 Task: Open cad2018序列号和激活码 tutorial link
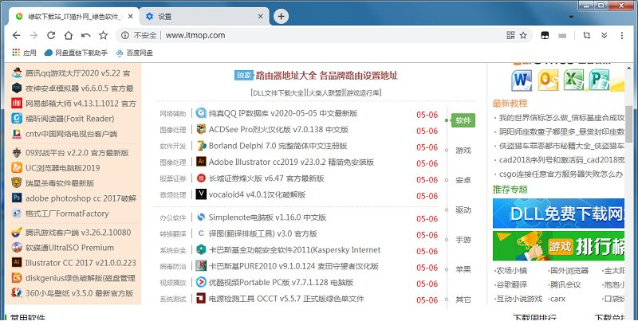(560, 160)
